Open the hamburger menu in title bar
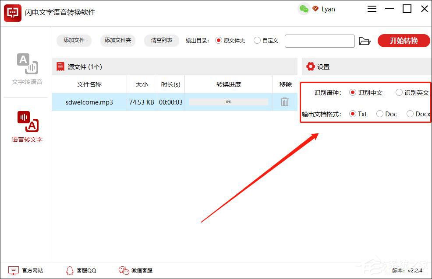The width and height of the screenshot is (432, 279). pyautogui.click(x=372, y=9)
